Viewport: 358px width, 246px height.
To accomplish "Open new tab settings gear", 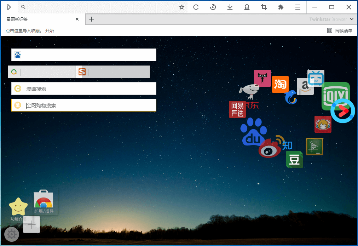I will coord(12,234).
